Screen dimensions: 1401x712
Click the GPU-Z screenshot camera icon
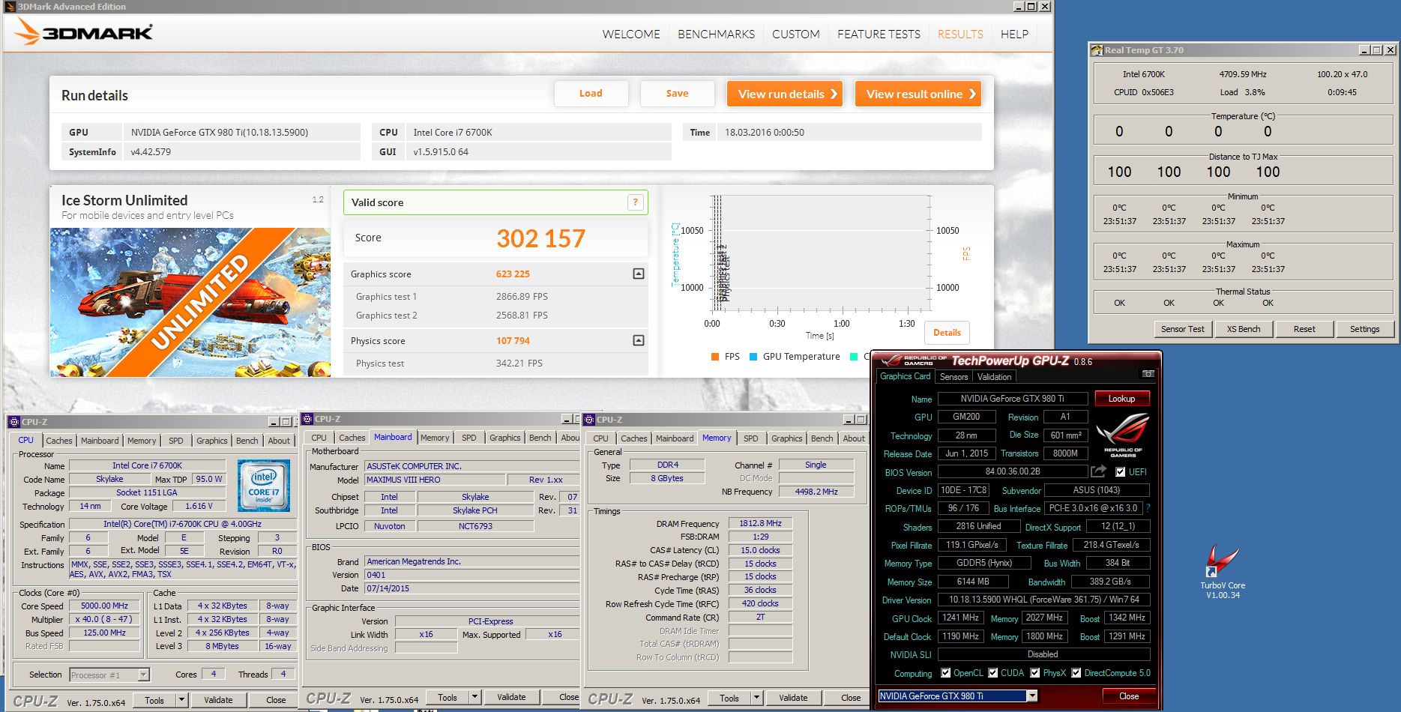tap(1148, 373)
